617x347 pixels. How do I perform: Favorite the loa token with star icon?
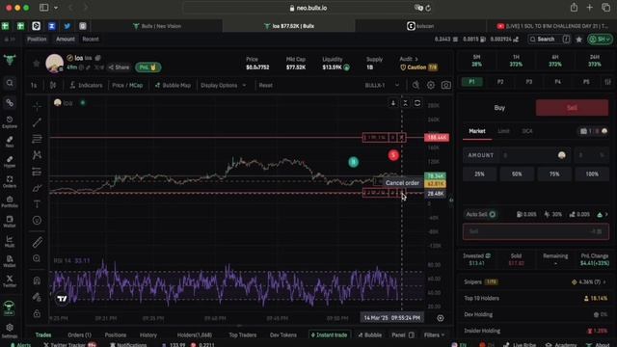point(37,64)
